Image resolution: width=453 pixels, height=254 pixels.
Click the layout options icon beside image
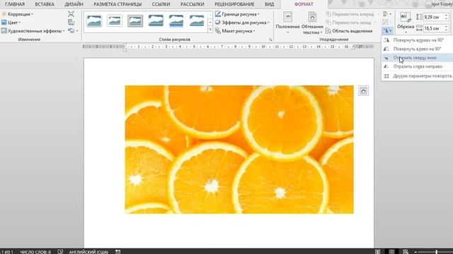point(363,91)
